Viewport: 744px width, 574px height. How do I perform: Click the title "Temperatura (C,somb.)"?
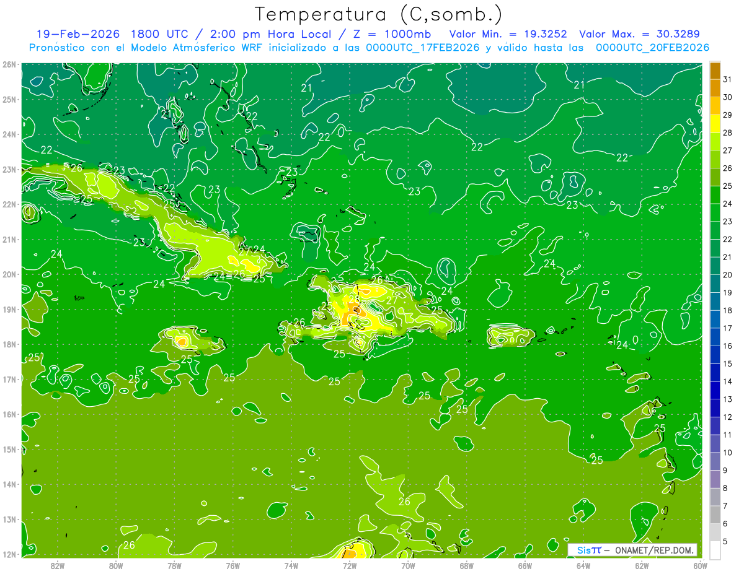pyautogui.click(x=378, y=15)
